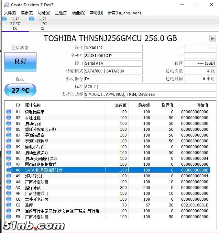The image size is (219, 233).
Task: Click the status orb for 擦除计数 row
Action: [9, 188]
